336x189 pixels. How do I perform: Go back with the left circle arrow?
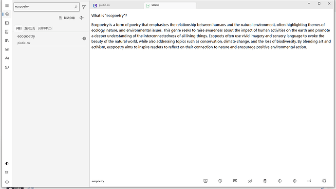point(280,181)
